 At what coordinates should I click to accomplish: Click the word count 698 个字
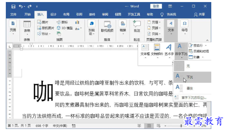pyautogui.click(x=42, y=126)
